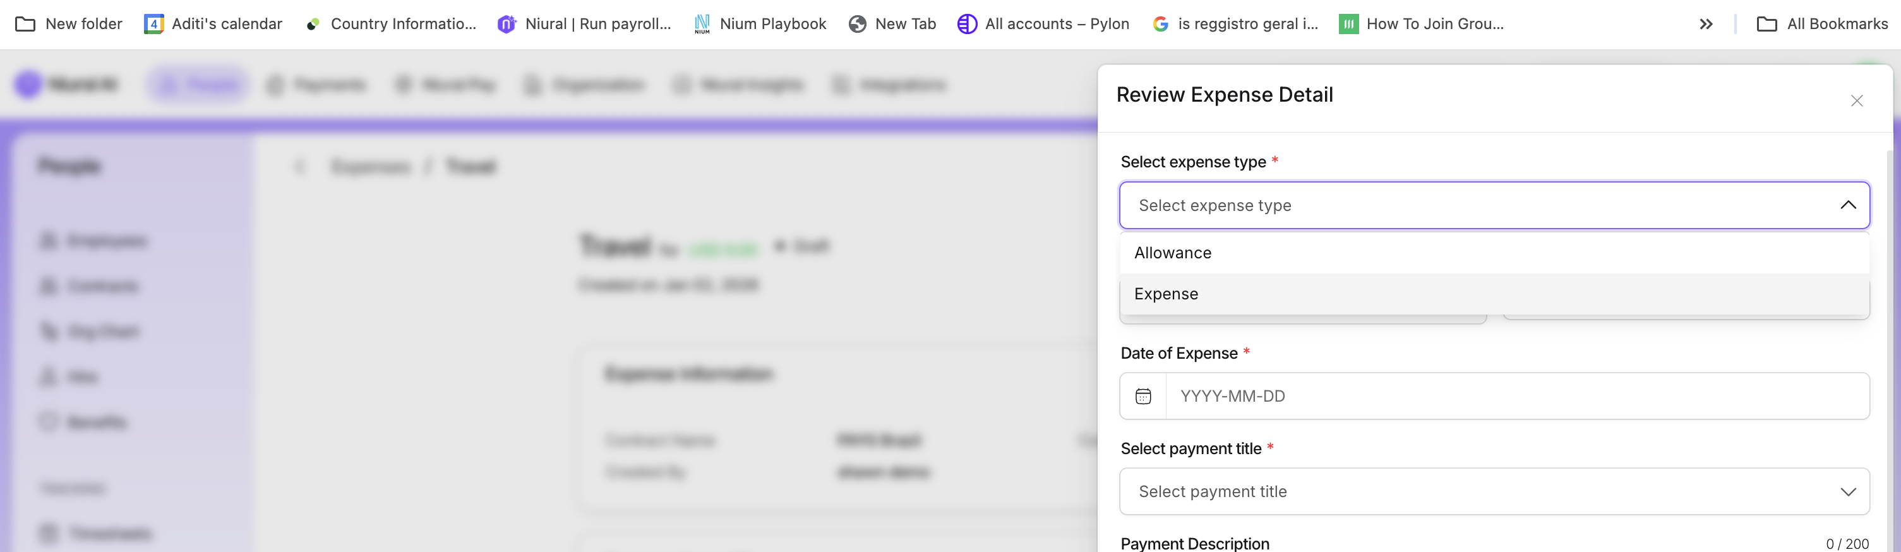This screenshot has width=1901, height=552.
Task: Click the payment title down chevron
Action: pos(1847,491)
